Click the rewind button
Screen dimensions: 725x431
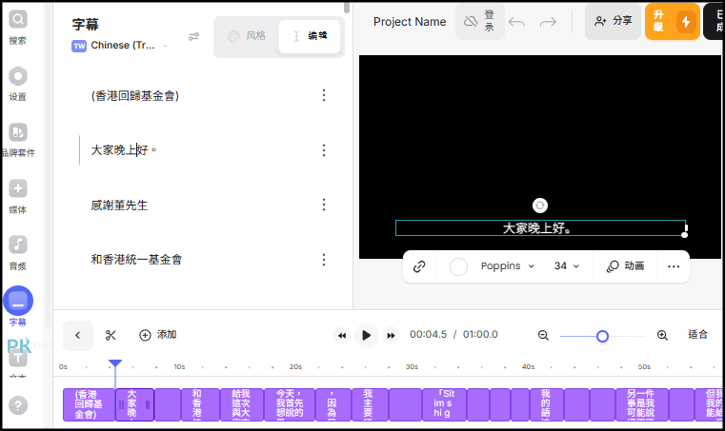342,335
